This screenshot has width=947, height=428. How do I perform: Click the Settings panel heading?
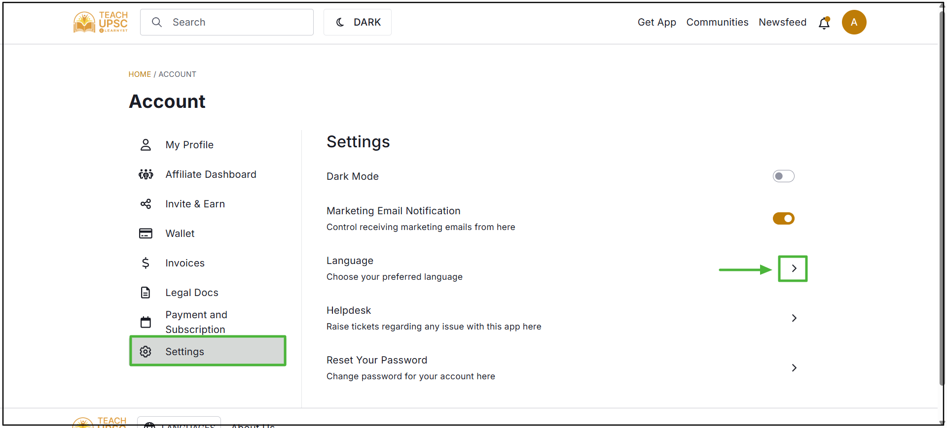pyautogui.click(x=358, y=142)
